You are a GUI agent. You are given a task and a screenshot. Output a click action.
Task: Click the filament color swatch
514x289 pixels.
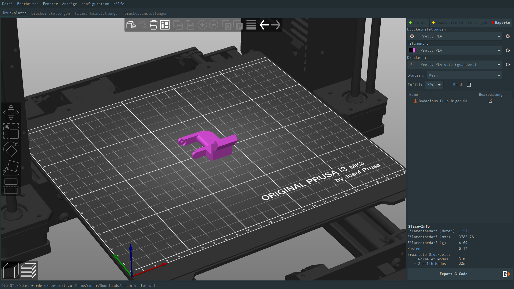click(412, 50)
